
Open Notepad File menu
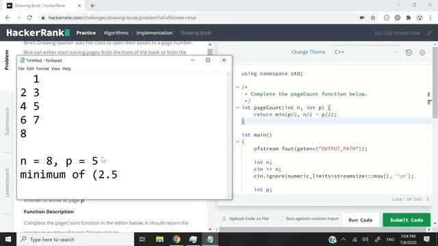21,68
